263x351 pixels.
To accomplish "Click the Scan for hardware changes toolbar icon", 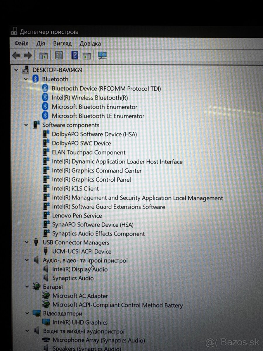I will (102, 55).
